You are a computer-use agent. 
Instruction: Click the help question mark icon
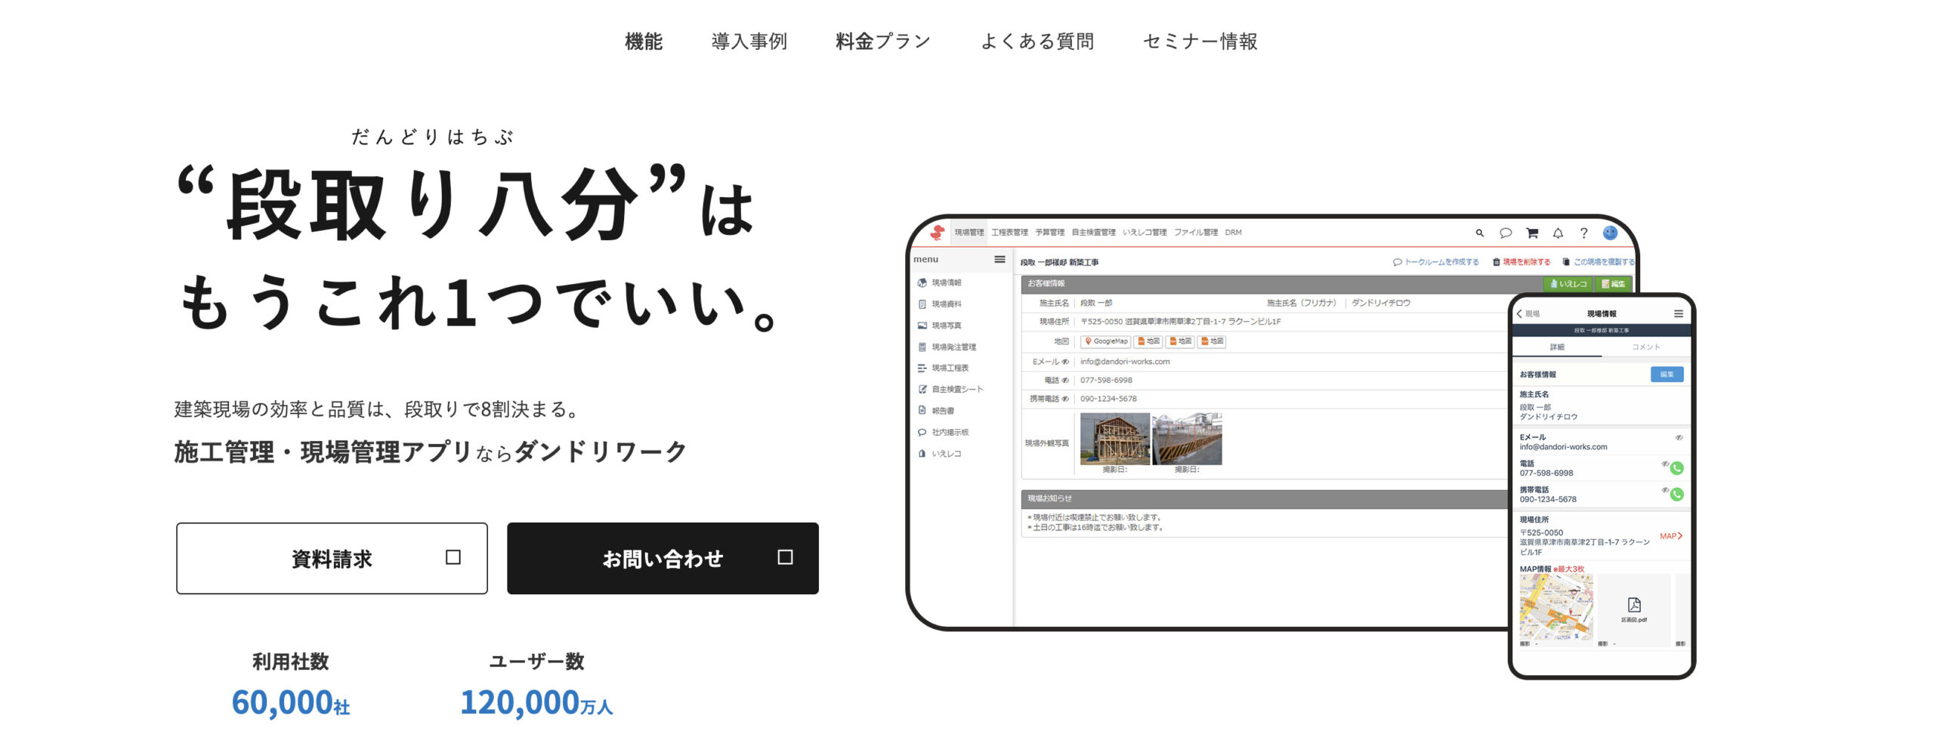click(x=1583, y=233)
